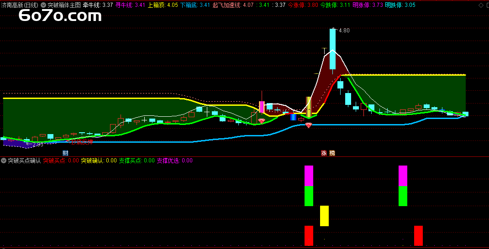Open the main chart indicator dropdown arrow

point(43,5)
